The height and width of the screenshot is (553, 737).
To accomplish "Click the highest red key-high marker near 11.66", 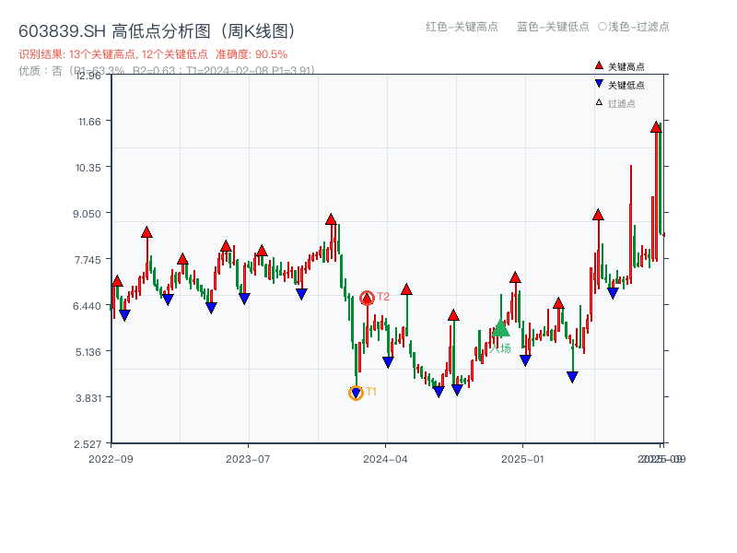I will point(656,127).
